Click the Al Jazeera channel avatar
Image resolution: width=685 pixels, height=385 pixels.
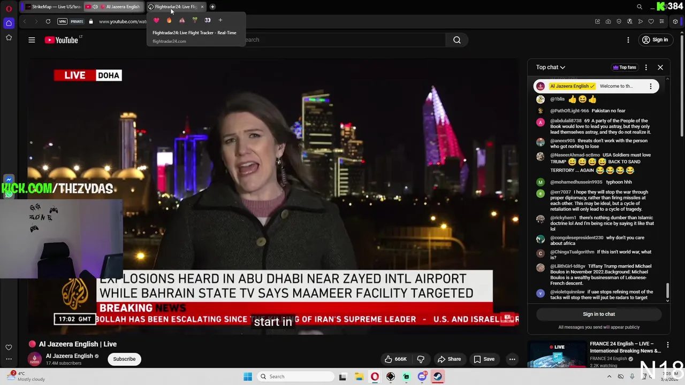(35, 359)
